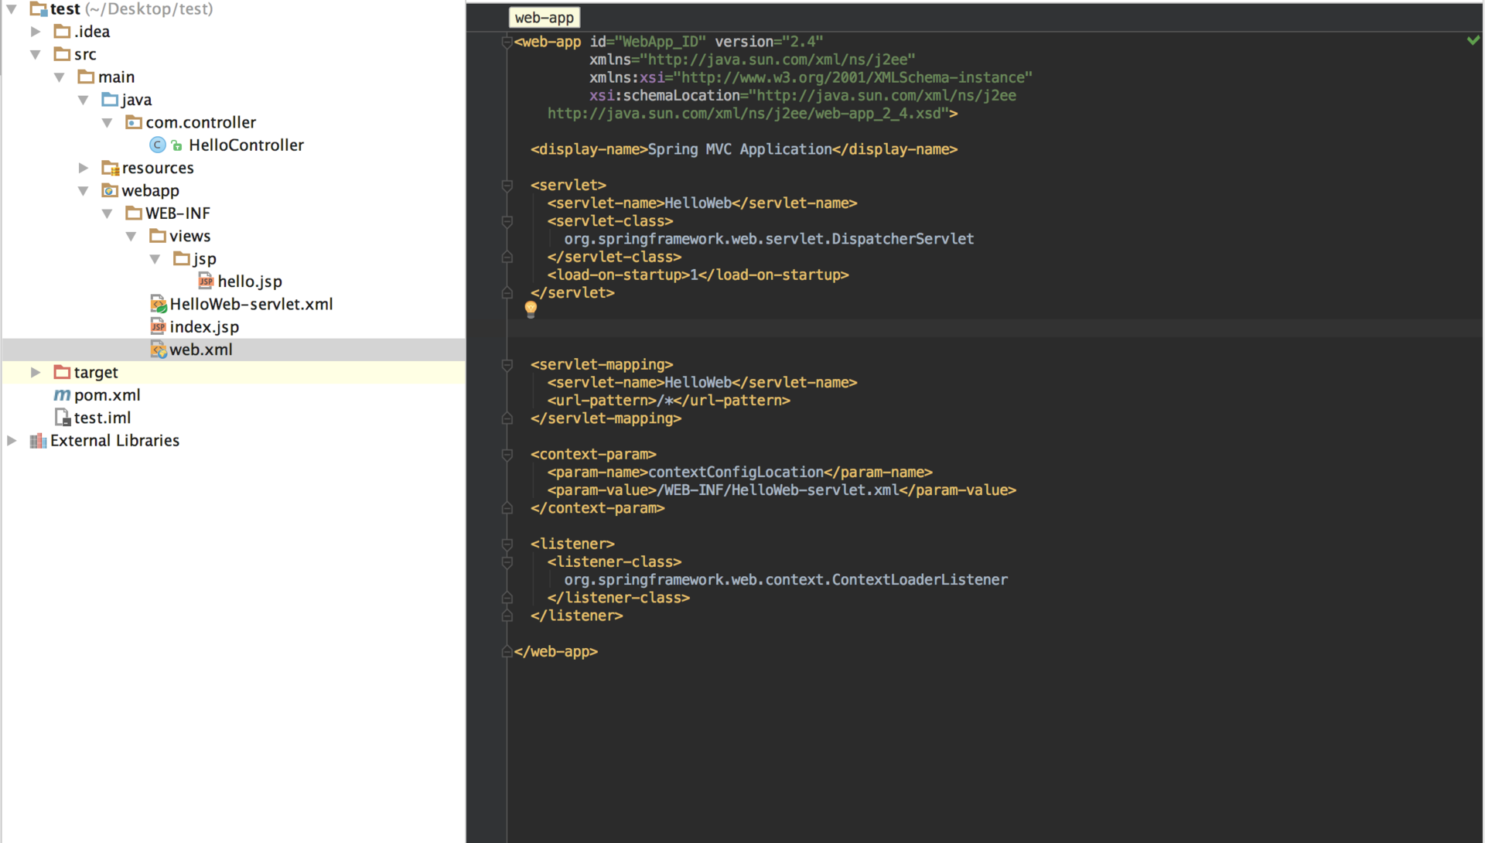The height and width of the screenshot is (843, 1485).
Task: Click the HelloController class icon
Action: click(x=158, y=145)
